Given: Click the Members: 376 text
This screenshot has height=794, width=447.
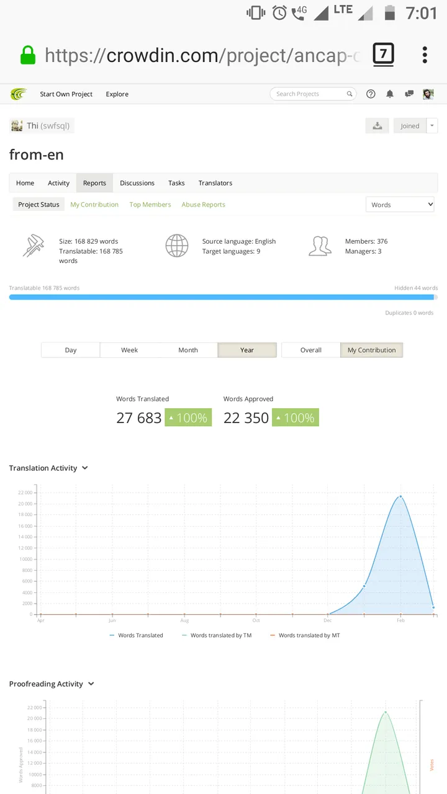Looking at the screenshot, I should coord(366,241).
